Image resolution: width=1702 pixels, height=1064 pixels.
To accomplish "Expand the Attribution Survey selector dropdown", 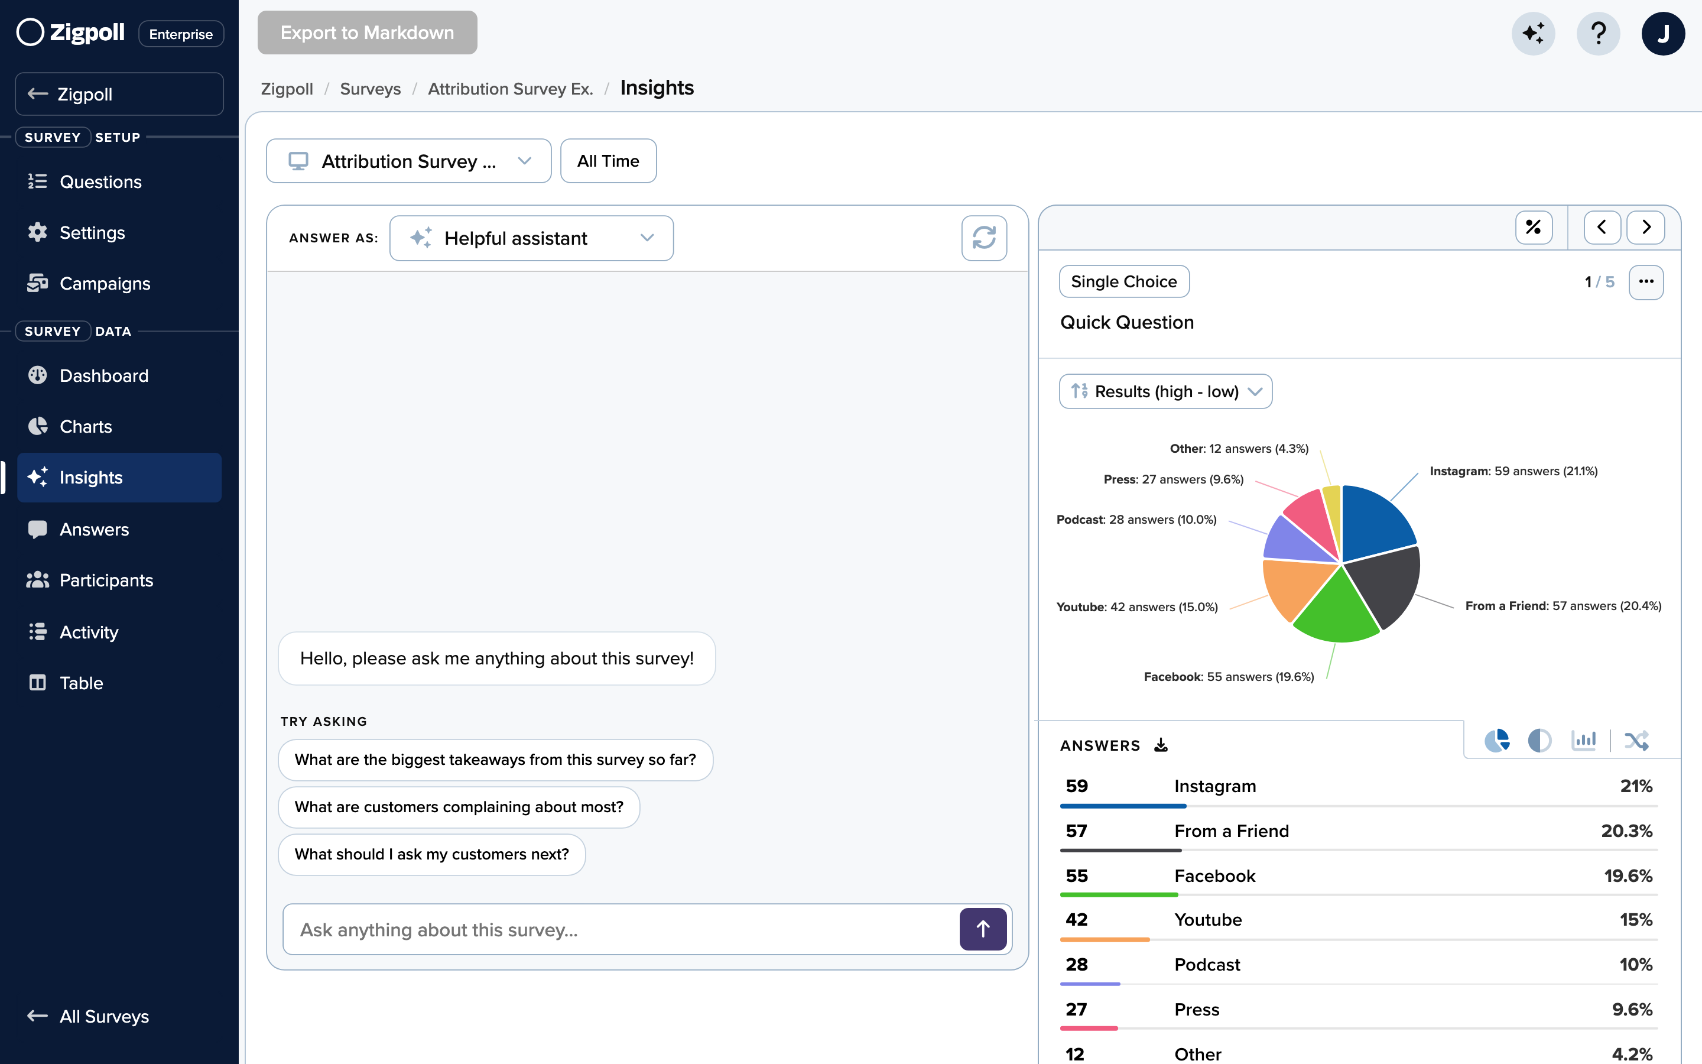I will pos(408,161).
